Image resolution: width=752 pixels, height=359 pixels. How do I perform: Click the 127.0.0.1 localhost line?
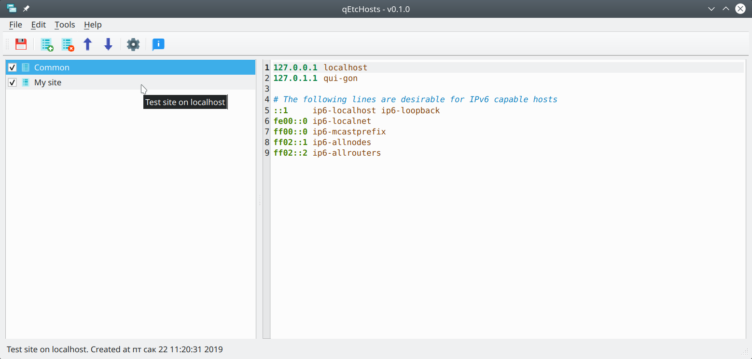coord(320,67)
